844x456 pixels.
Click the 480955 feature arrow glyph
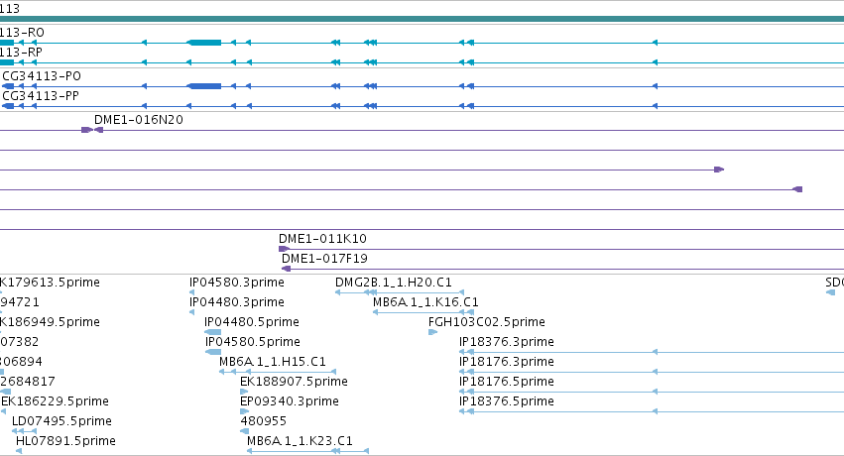(x=244, y=431)
